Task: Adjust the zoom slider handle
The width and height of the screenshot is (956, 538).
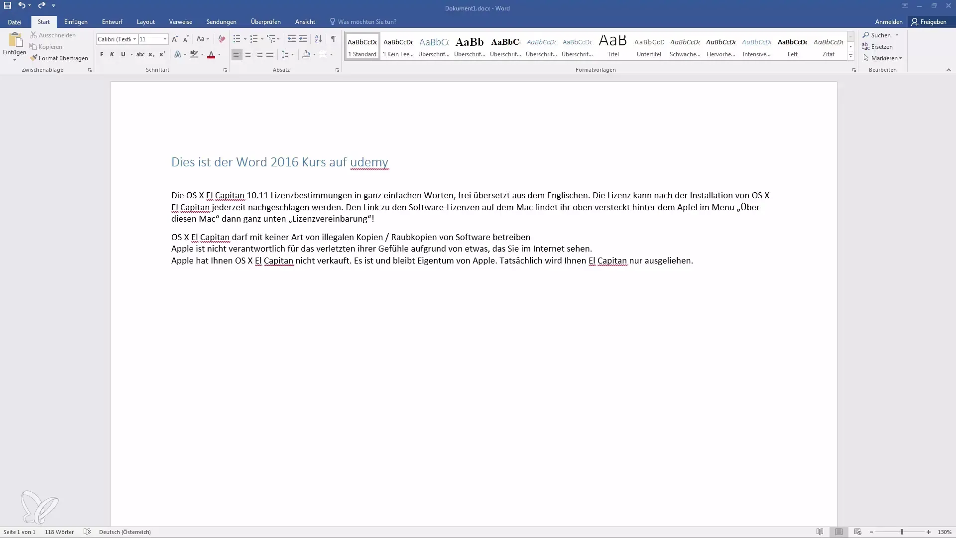Action: (901, 532)
